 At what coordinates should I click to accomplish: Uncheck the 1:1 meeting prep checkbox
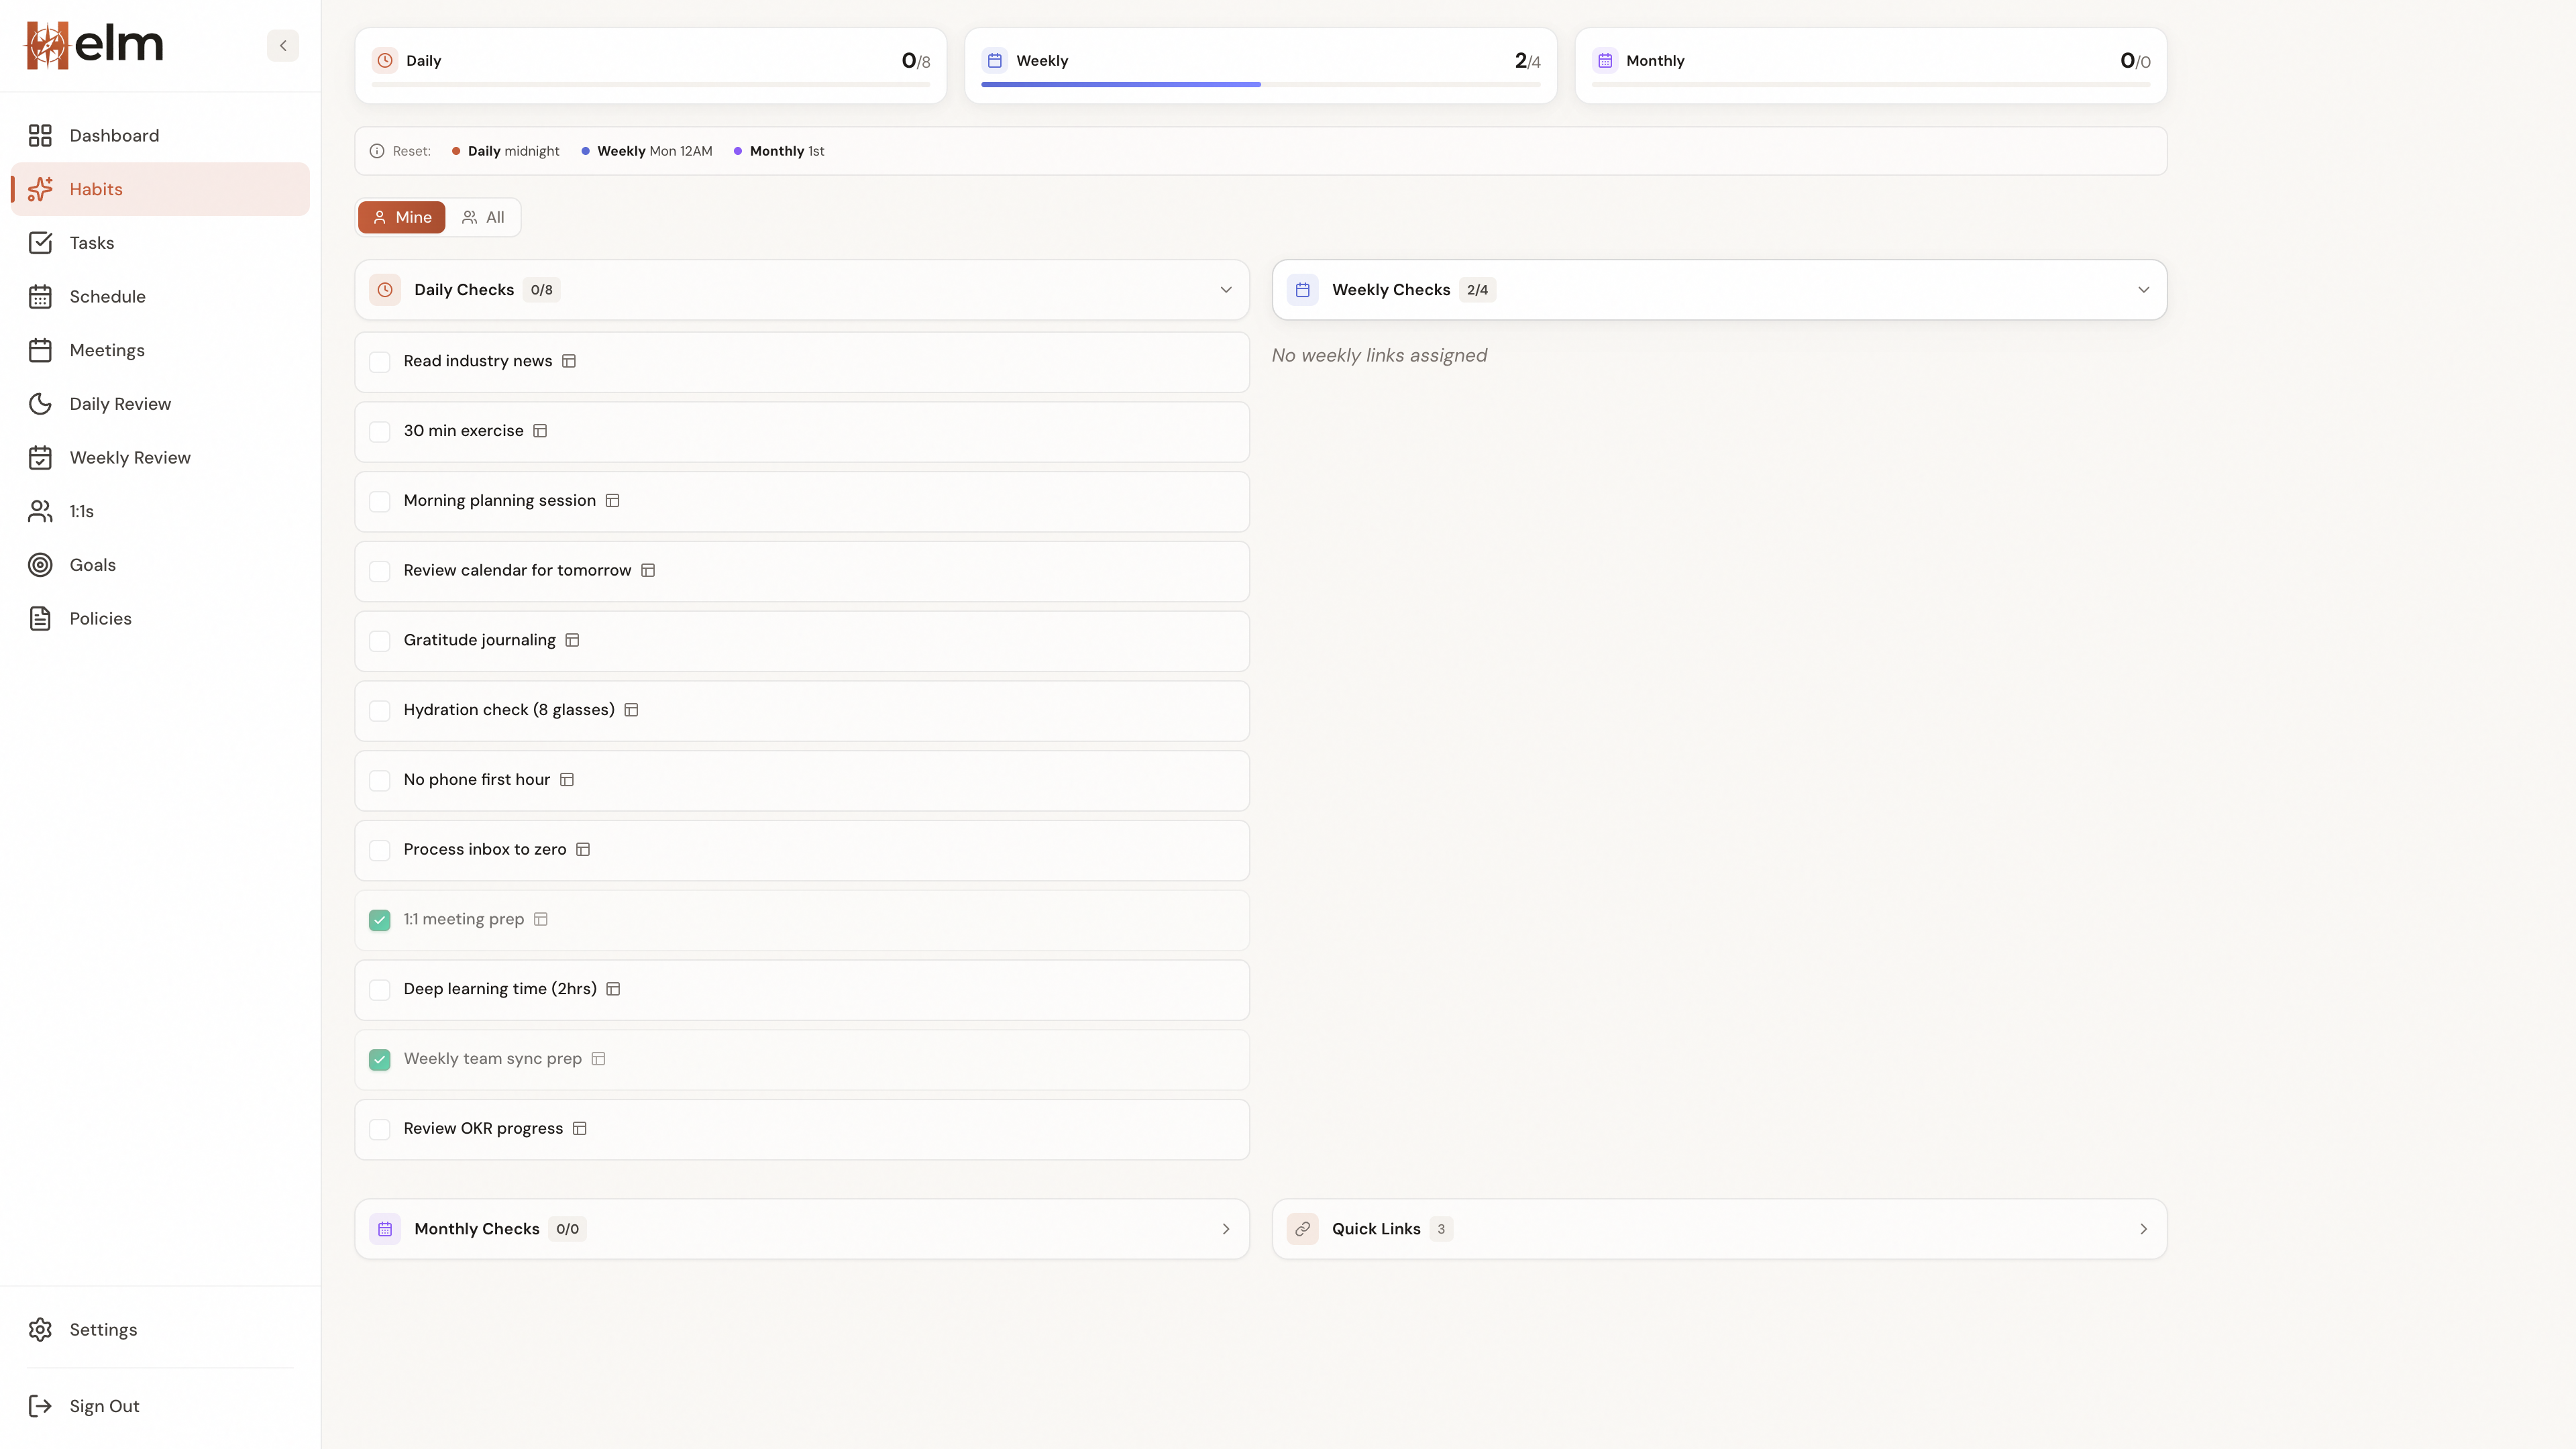pos(380,919)
